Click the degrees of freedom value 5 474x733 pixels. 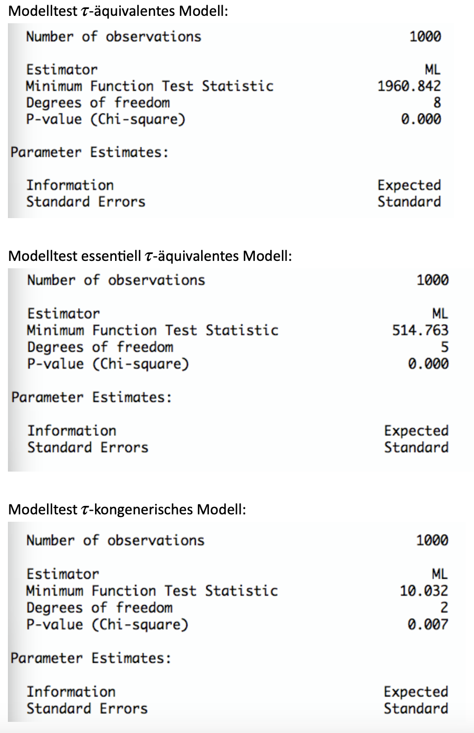point(444,347)
